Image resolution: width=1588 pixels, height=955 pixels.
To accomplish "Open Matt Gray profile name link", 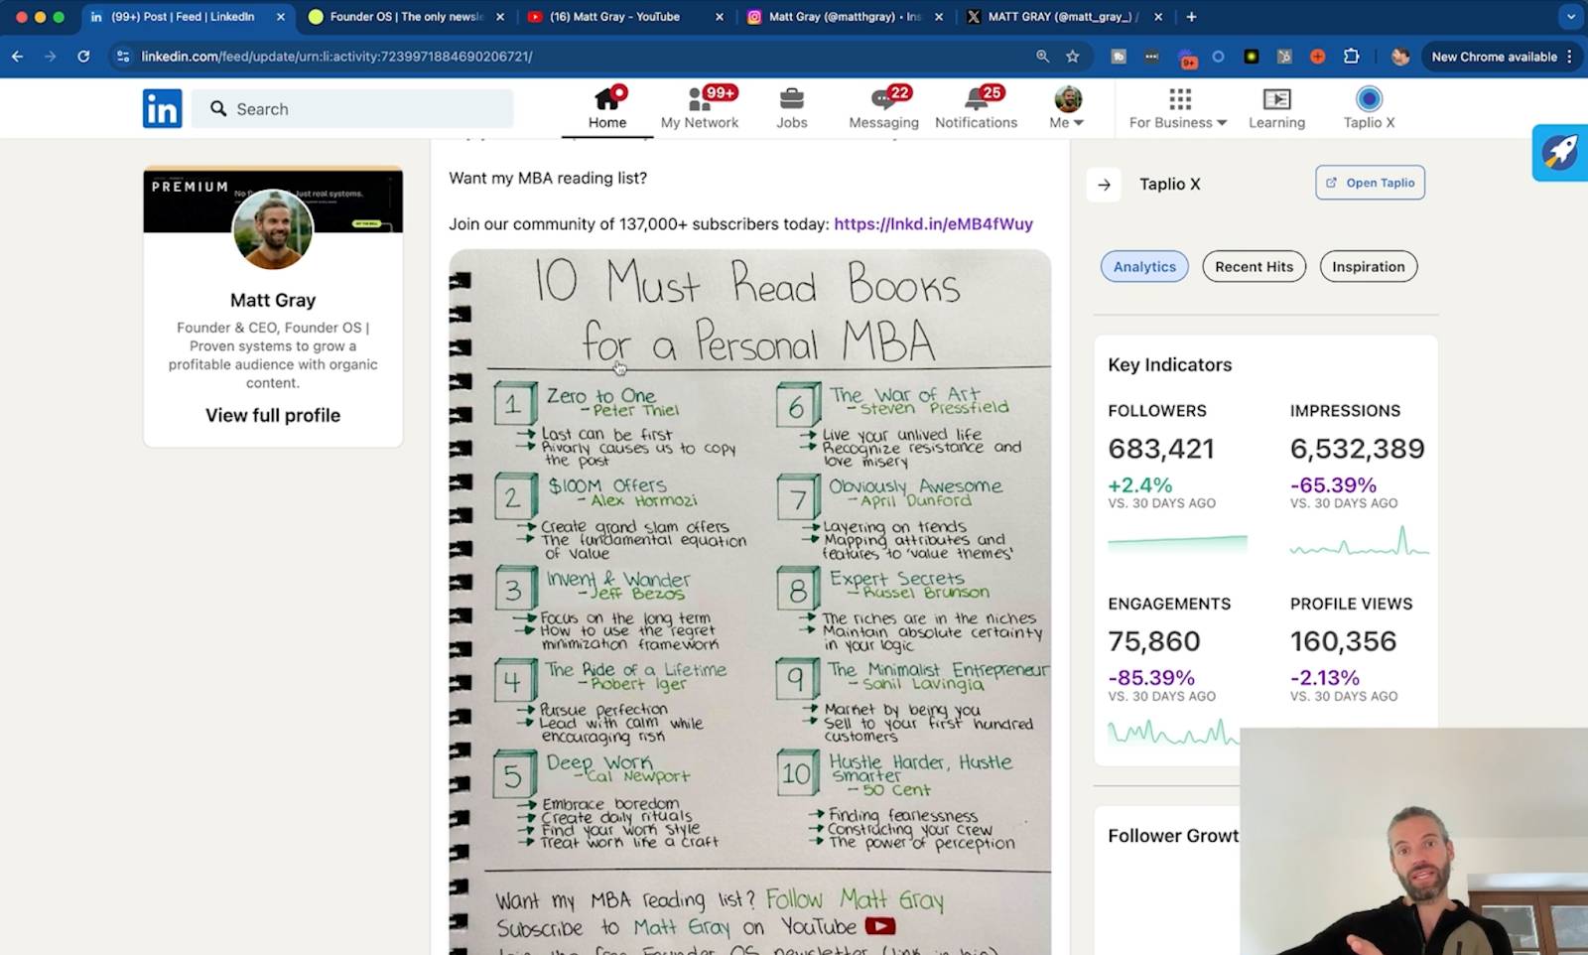I will click(273, 300).
